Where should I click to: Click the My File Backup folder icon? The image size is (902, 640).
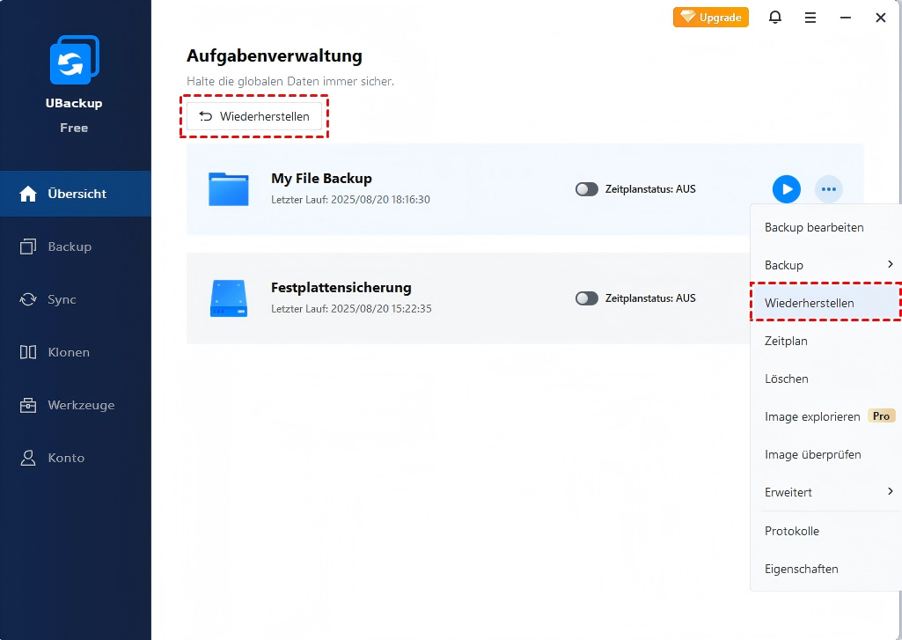(229, 189)
